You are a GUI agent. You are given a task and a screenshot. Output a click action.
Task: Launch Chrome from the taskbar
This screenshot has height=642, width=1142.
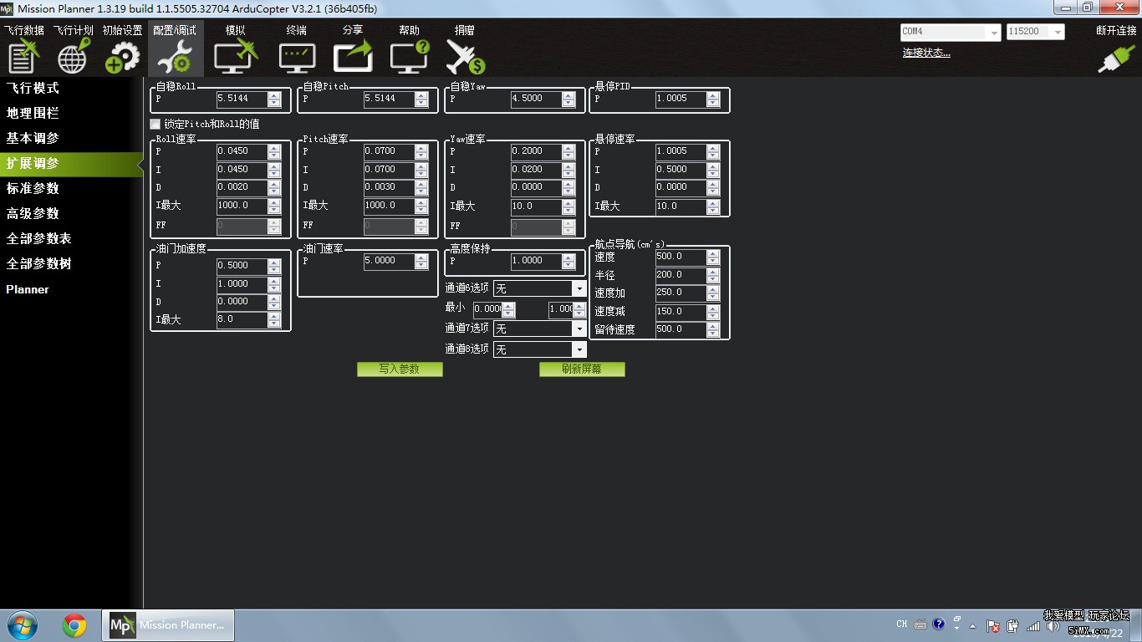[74, 625]
